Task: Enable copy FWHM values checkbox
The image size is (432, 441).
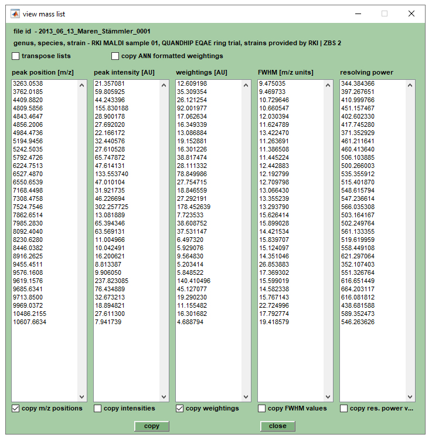Action: [262, 409]
